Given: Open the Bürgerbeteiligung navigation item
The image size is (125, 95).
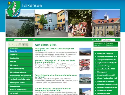Looking at the screenshot, I should click(x=20, y=69).
